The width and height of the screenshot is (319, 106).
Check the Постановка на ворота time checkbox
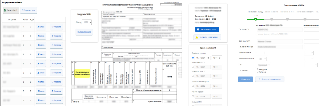tap(193, 86)
